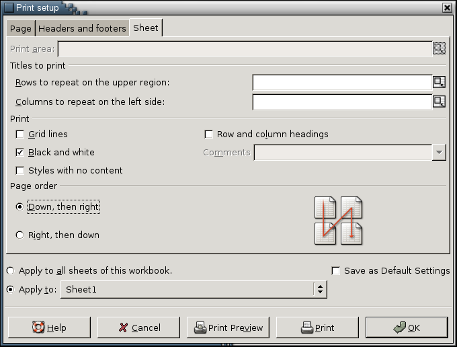
Task: Click the Print Preview button
Action: pos(229,328)
